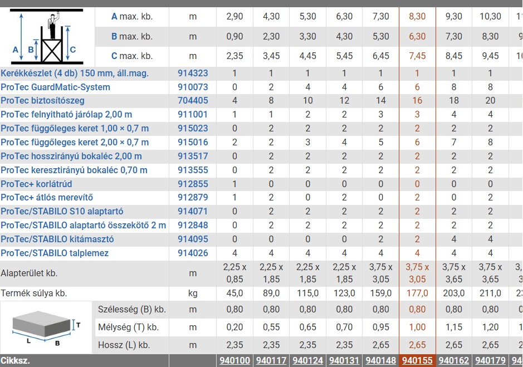Click the 'Mélység (T) kb.' label
The width and height of the screenshot is (523, 367).
pyautogui.click(x=129, y=327)
